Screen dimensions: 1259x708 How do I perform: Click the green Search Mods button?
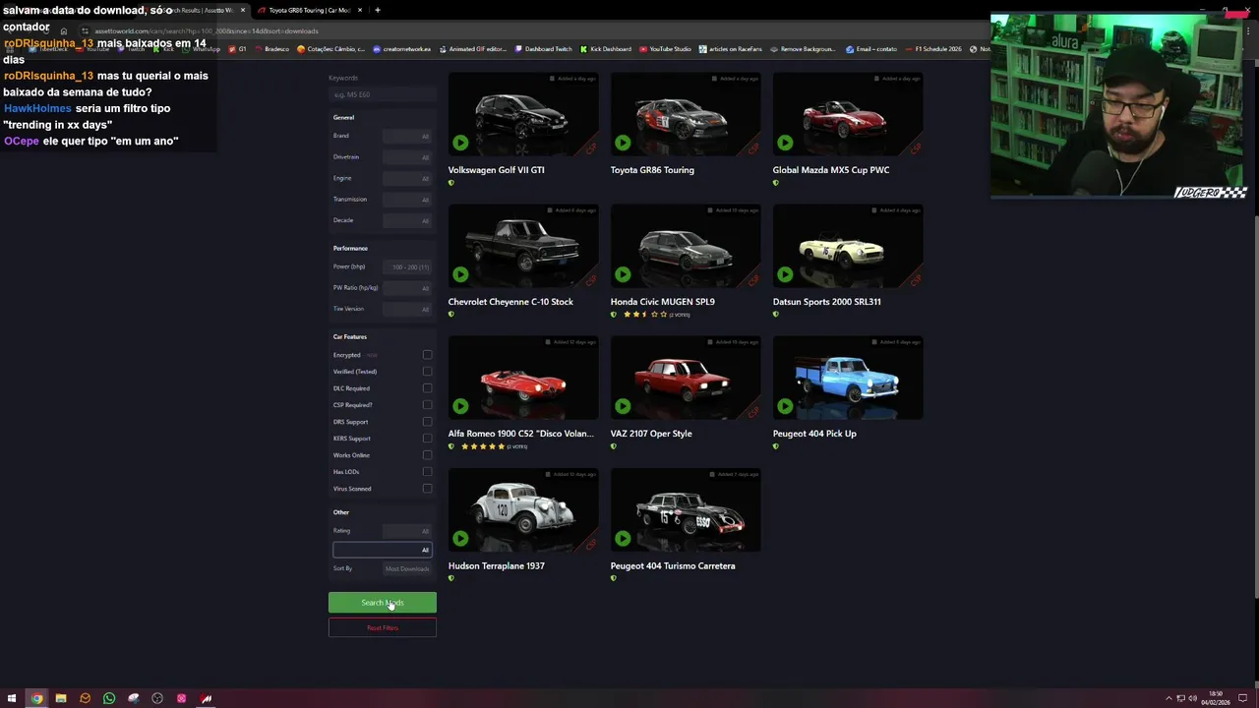[x=383, y=603]
